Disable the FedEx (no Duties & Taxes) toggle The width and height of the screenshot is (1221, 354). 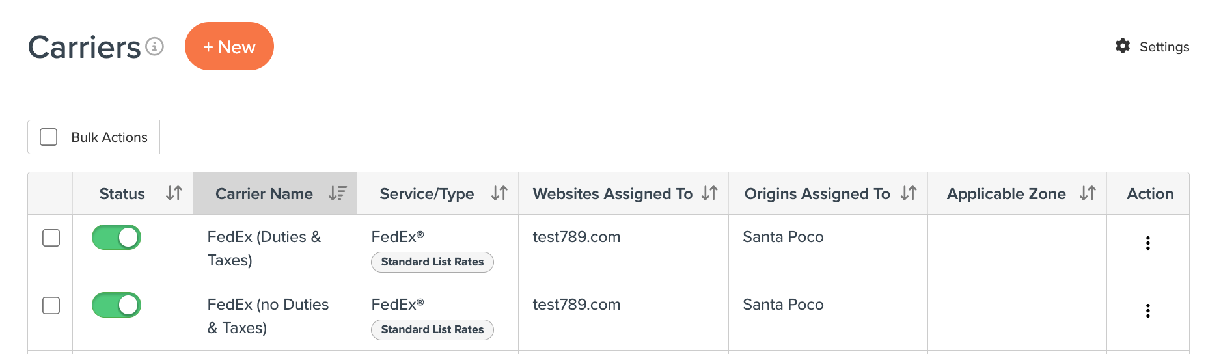pyautogui.click(x=117, y=305)
